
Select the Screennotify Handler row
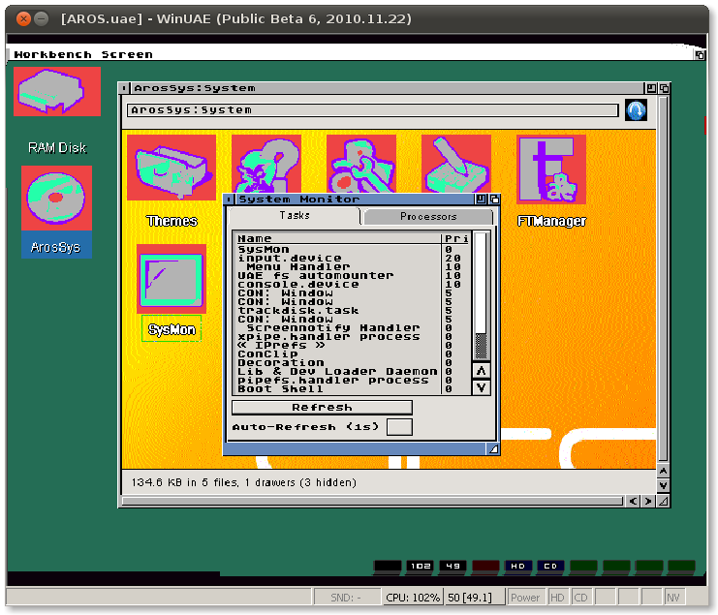352,328
